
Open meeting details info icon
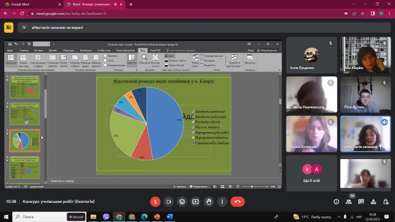pos(336,202)
